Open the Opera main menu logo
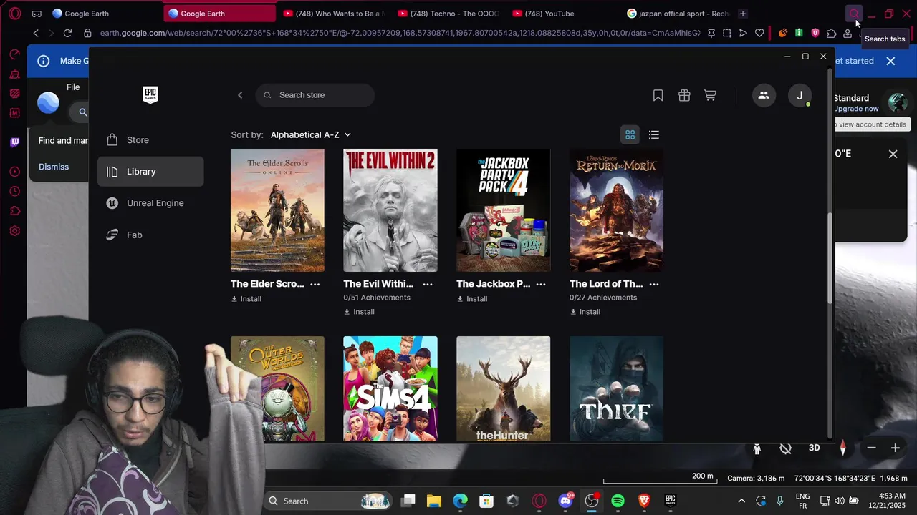The width and height of the screenshot is (917, 515). 15,14
